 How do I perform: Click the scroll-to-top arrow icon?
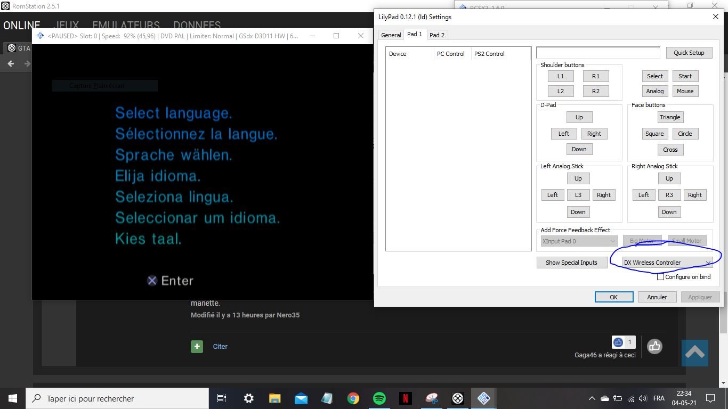click(694, 353)
